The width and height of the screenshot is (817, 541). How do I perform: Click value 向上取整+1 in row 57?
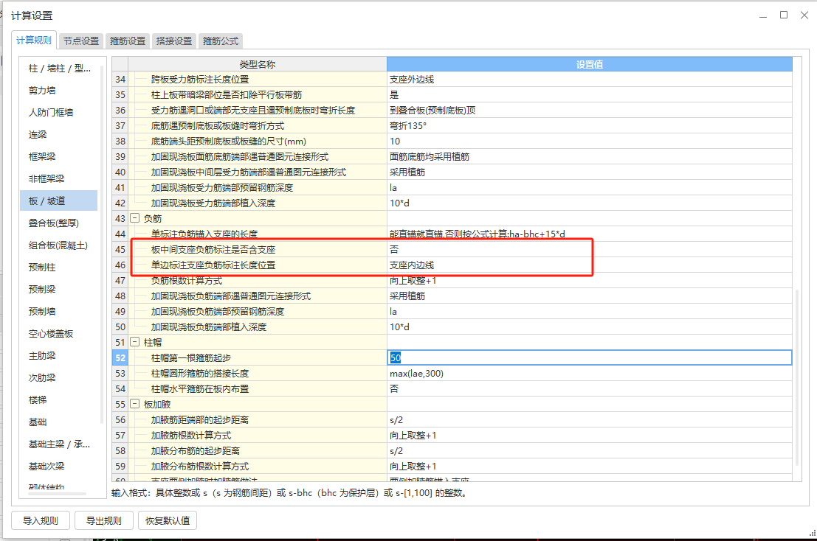[x=589, y=436]
